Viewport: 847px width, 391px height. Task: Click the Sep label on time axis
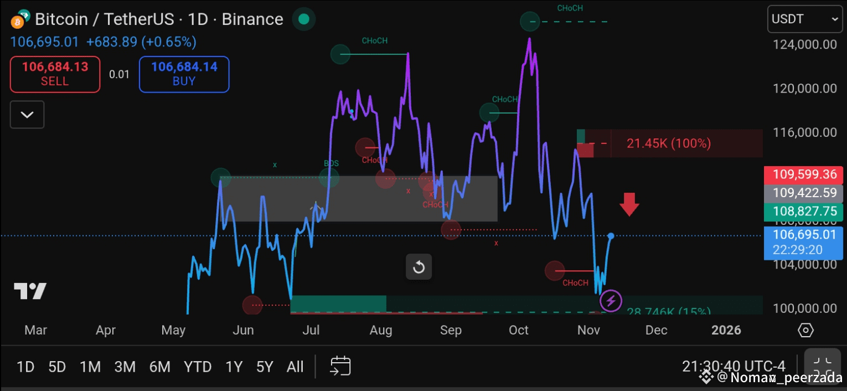coord(451,330)
